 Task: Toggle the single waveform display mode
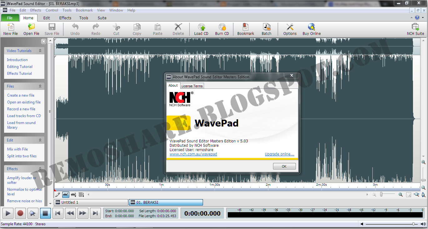tap(66, 194)
